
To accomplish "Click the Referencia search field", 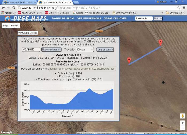I will [x=144, y=18].
